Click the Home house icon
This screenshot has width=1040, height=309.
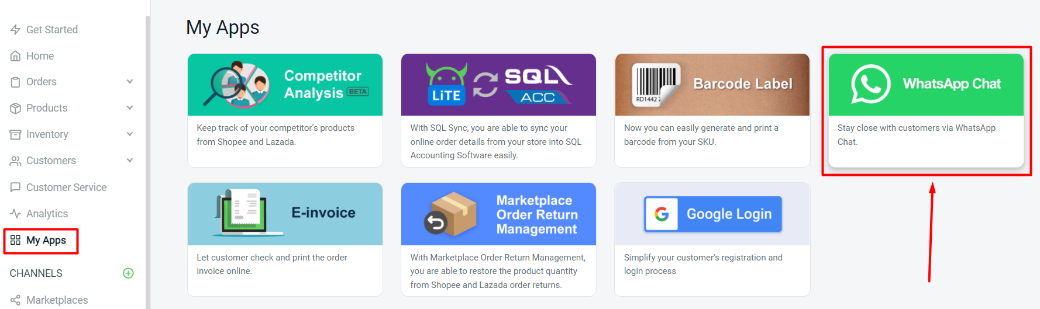point(15,56)
